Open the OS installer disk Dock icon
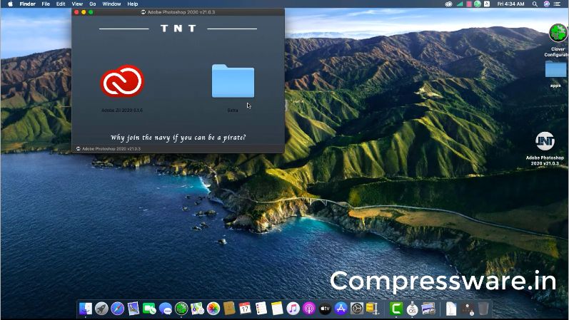 412,309
